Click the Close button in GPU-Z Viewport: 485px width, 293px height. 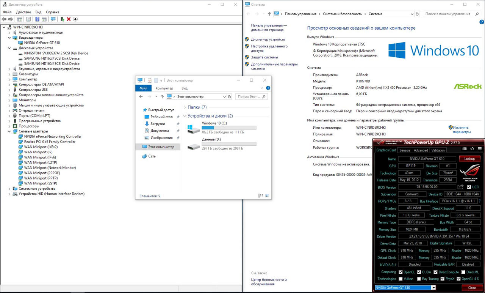pos(472,288)
